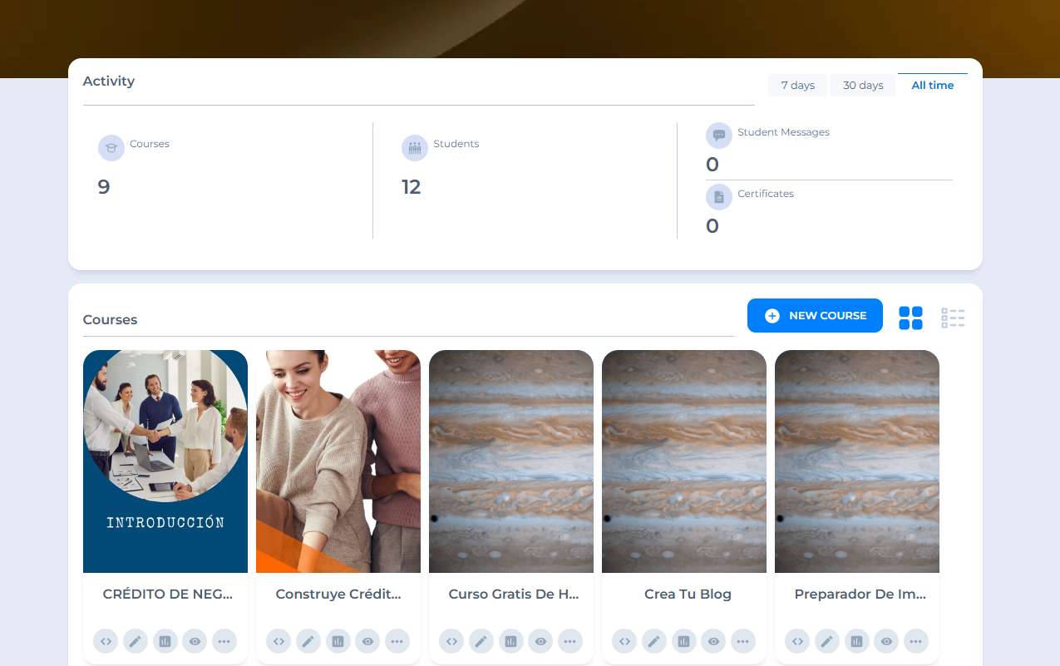This screenshot has width=1060, height=666.
Task: Toggle eye preview icon for CRÉDITO DE NEG...
Action: click(x=195, y=641)
